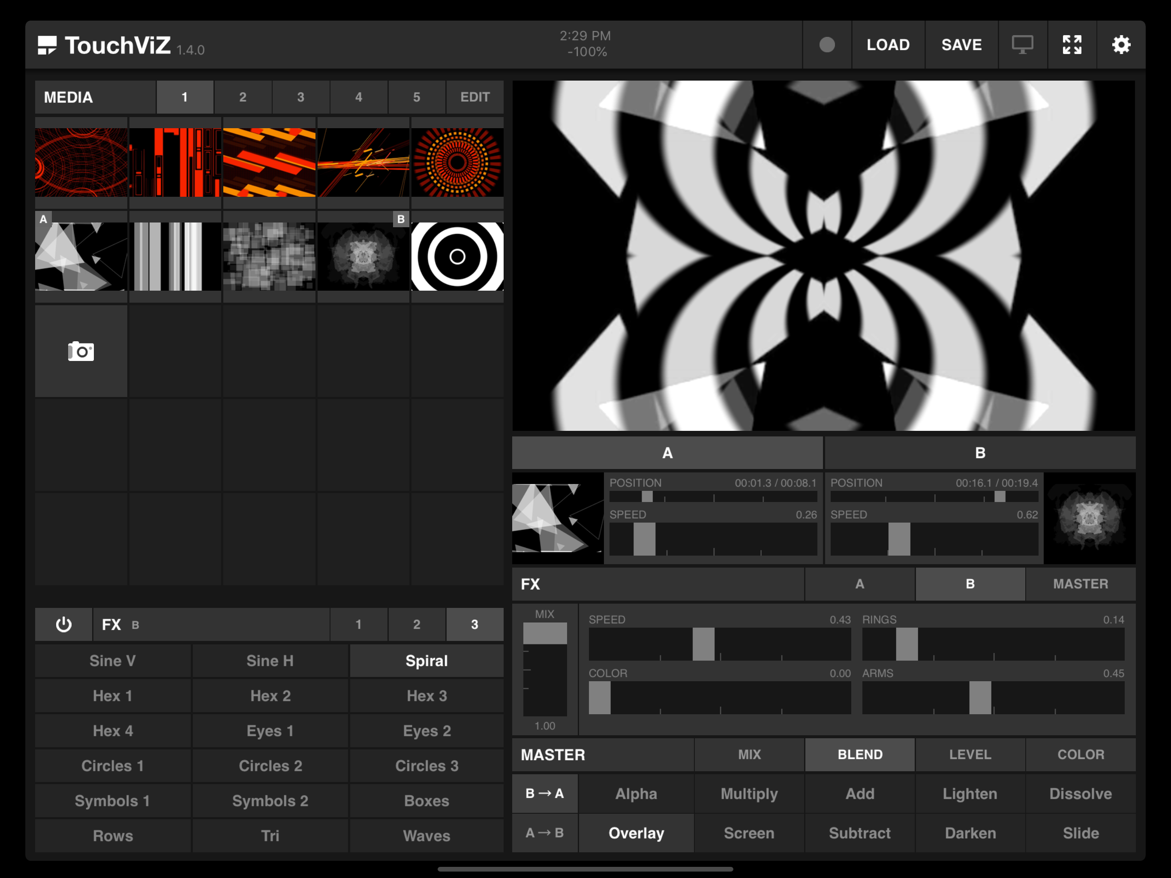Screen dimensions: 1171x878
Task: Click the TouchViZ logo icon
Action: 47,45
